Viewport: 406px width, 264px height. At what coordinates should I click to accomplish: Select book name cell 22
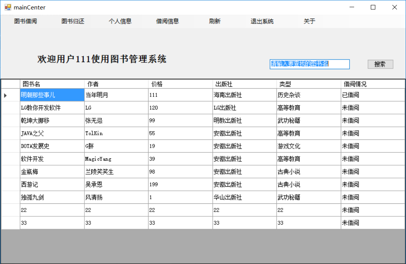[x=52, y=210]
